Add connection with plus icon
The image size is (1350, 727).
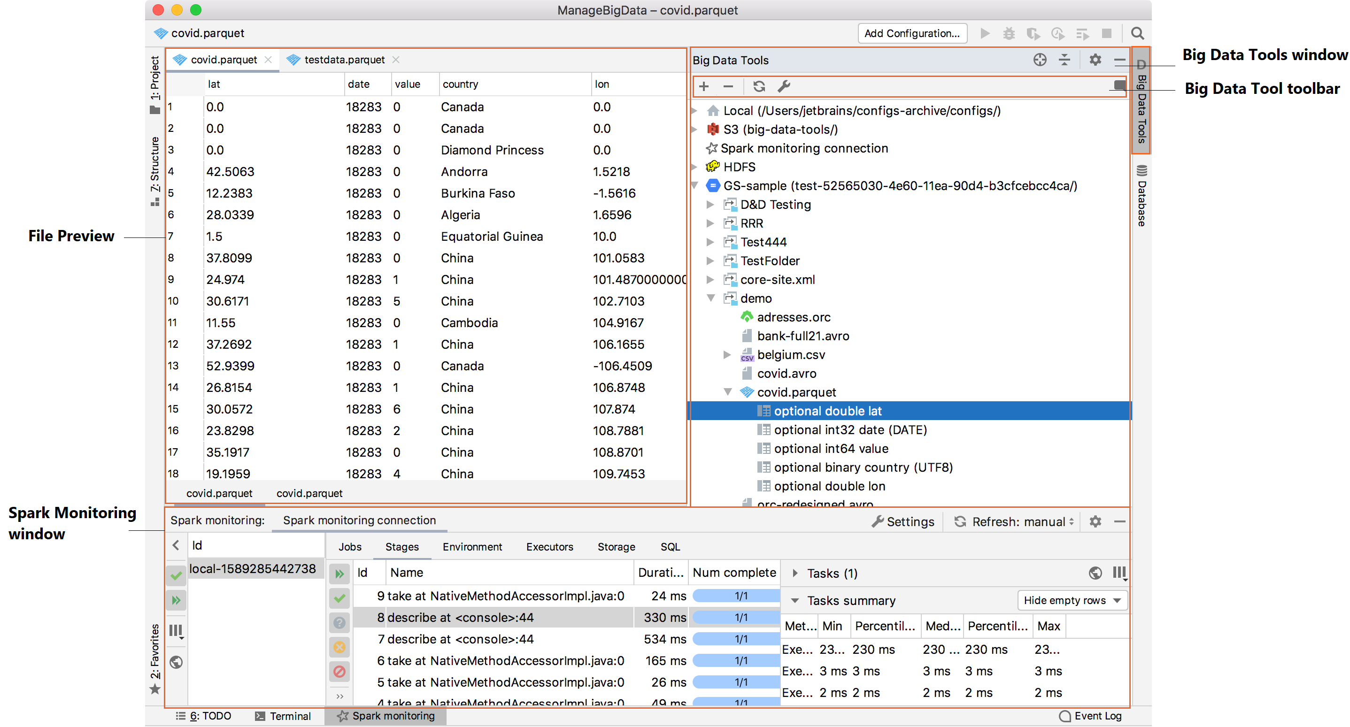pos(704,86)
